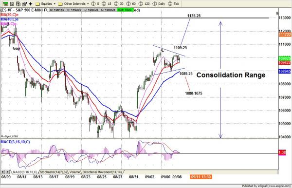292x188 pixels.
Task: Select the 30 minute interval
Action: [x=119, y=4]
